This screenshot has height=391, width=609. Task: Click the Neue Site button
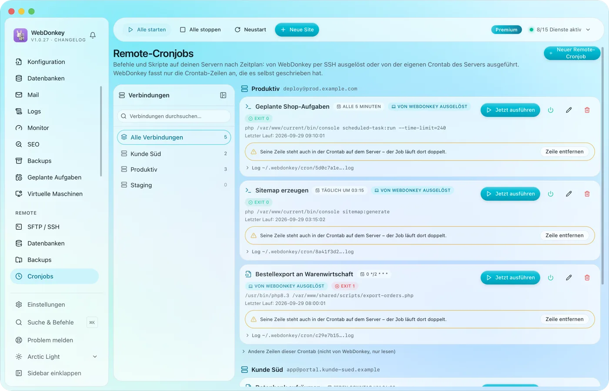point(297,30)
